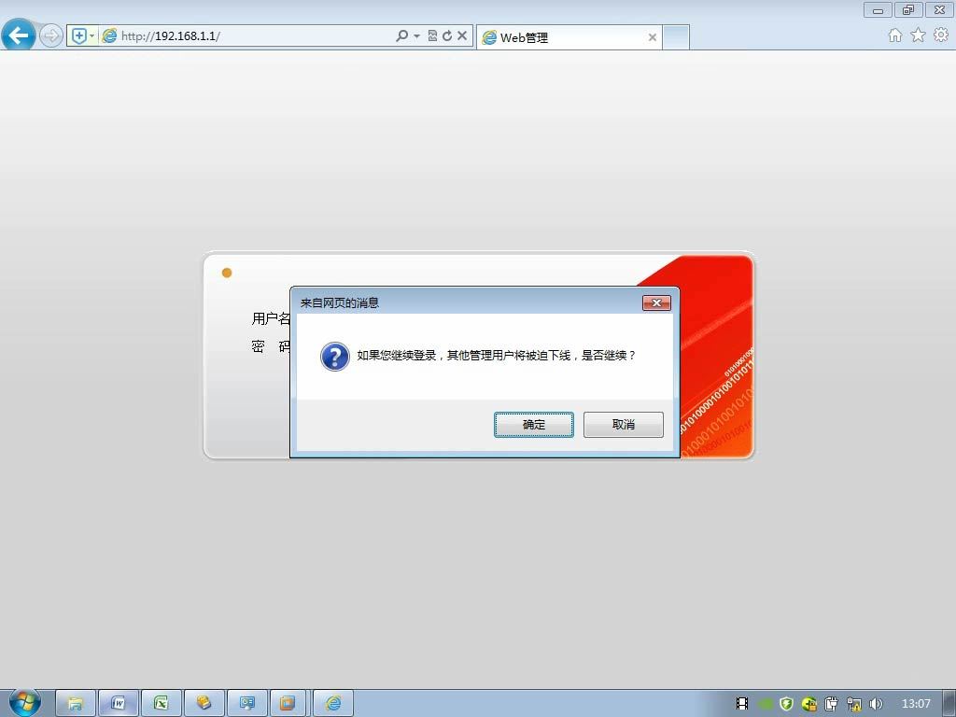
Task: Close the Web管理 tab
Action: 653,37
